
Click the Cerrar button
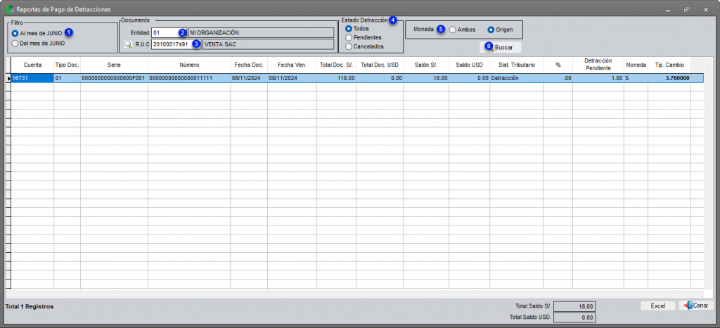point(696,306)
